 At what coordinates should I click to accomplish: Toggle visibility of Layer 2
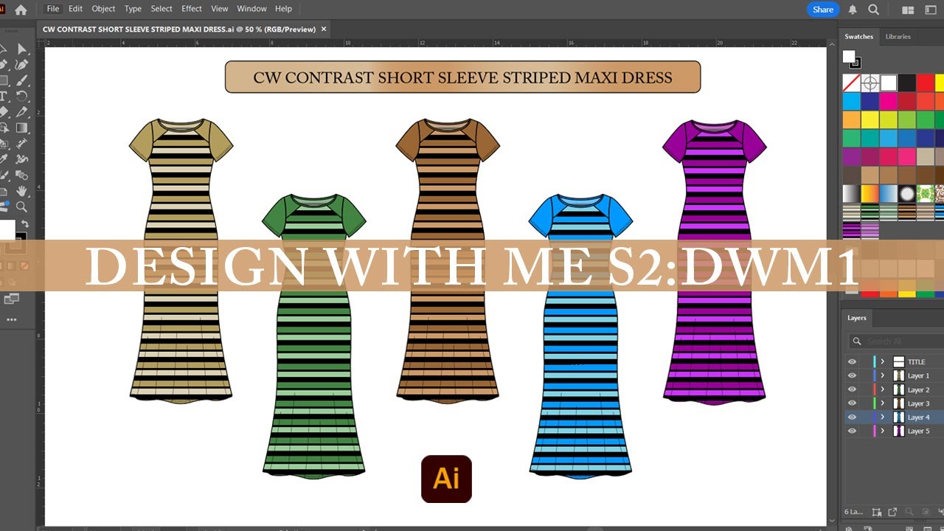pos(852,389)
